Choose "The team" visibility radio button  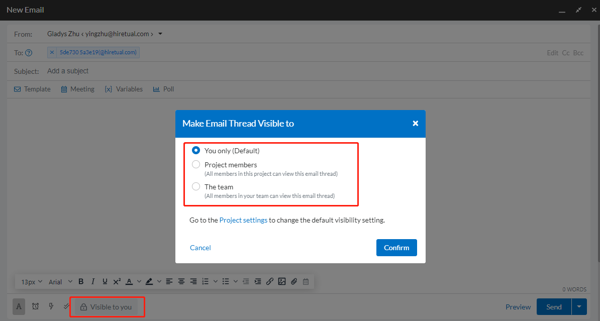click(196, 187)
